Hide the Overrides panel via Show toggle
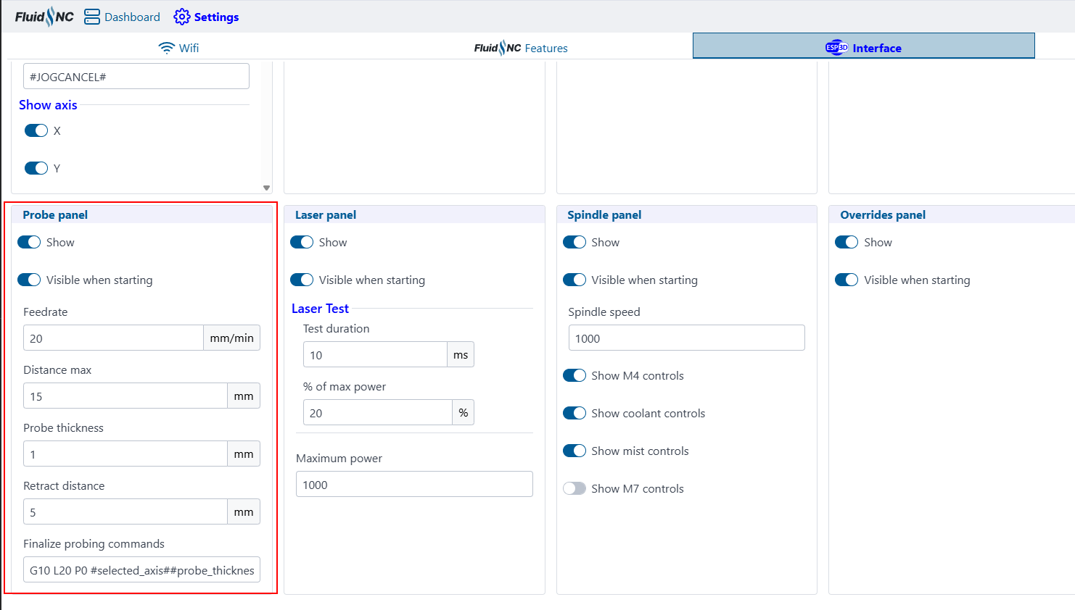Image resolution: width=1075 pixels, height=610 pixels. pyautogui.click(x=847, y=242)
